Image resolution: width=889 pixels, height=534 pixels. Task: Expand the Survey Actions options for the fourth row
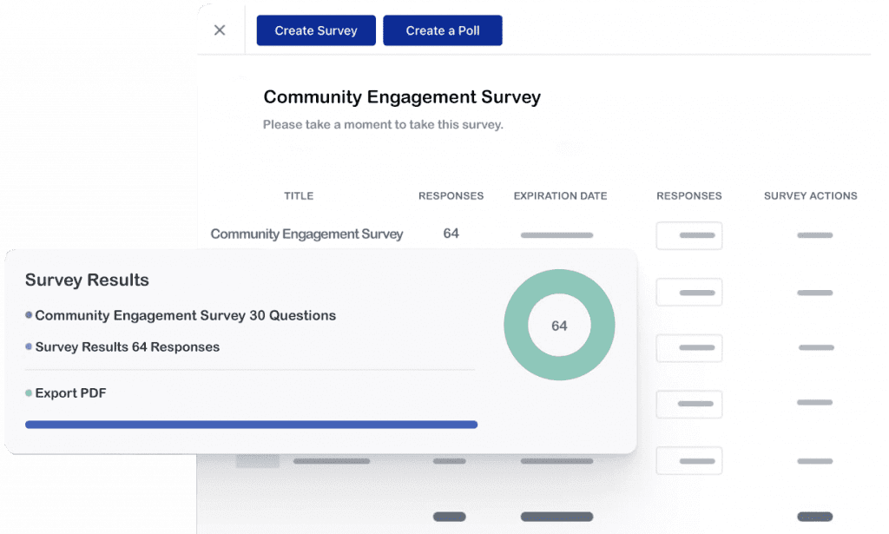coord(814,404)
